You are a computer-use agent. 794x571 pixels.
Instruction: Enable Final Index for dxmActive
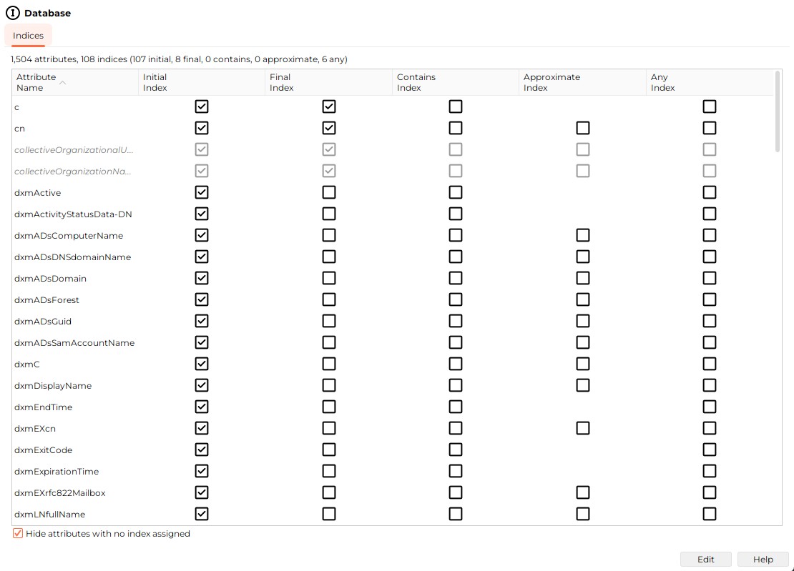pyautogui.click(x=329, y=192)
